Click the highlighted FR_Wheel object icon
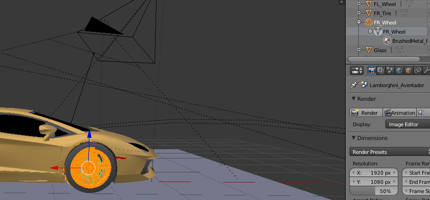The width and height of the screenshot is (430, 200). click(x=369, y=22)
